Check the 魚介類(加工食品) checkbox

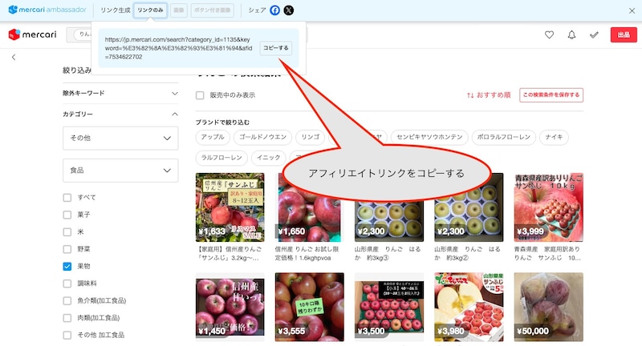point(67,300)
